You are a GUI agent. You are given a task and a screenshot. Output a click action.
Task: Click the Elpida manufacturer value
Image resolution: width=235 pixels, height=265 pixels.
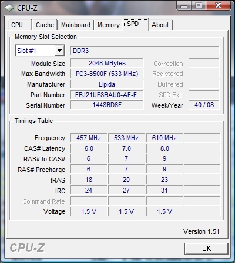pos(107,84)
